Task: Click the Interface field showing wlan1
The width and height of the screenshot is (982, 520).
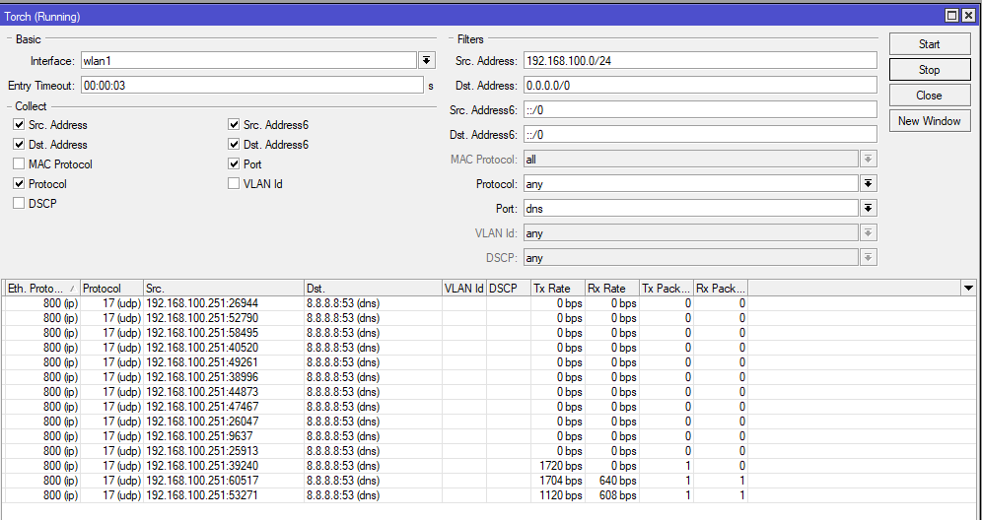Action: point(248,61)
